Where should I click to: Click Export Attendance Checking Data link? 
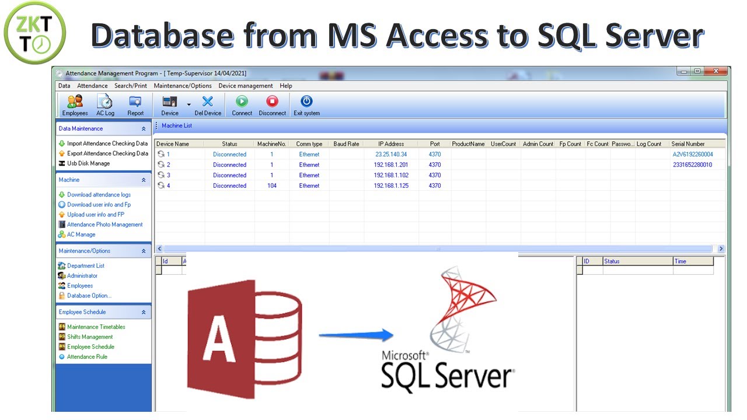[107, 153]
